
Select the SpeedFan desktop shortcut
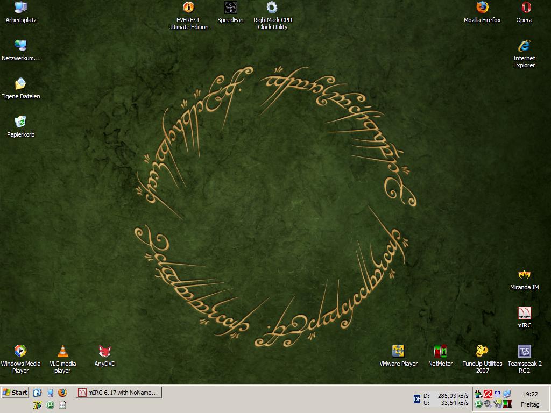pyautogui.click(x=230, y=12)
